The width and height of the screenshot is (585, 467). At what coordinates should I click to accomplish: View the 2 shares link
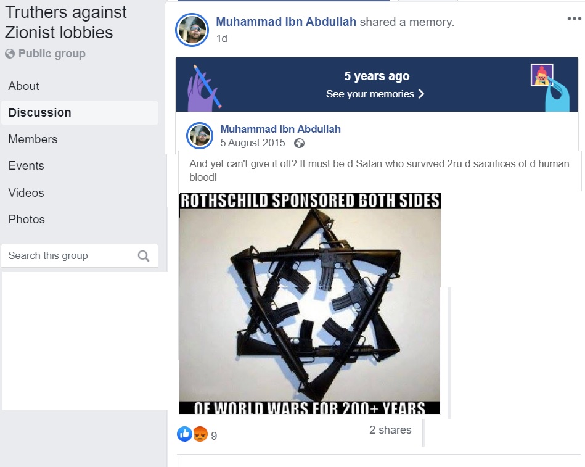tap(390, 430)
